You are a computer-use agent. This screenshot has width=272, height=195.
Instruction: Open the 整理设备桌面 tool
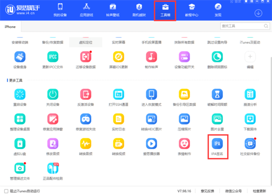(x=20, y=119)
